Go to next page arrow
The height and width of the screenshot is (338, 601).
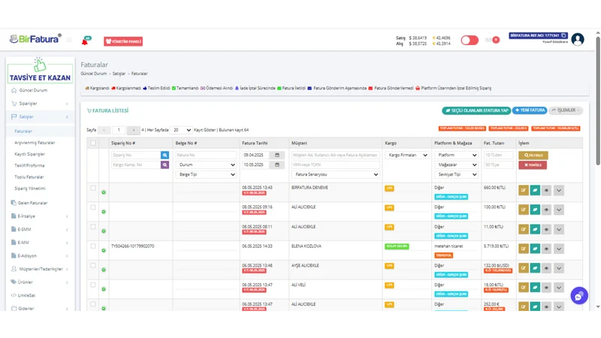tap(134, 130)
